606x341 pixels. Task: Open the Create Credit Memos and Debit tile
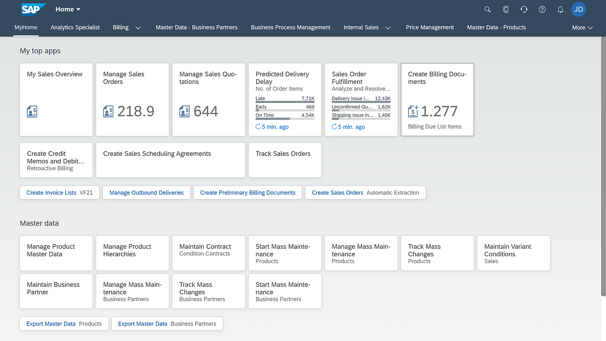[56, 160]
